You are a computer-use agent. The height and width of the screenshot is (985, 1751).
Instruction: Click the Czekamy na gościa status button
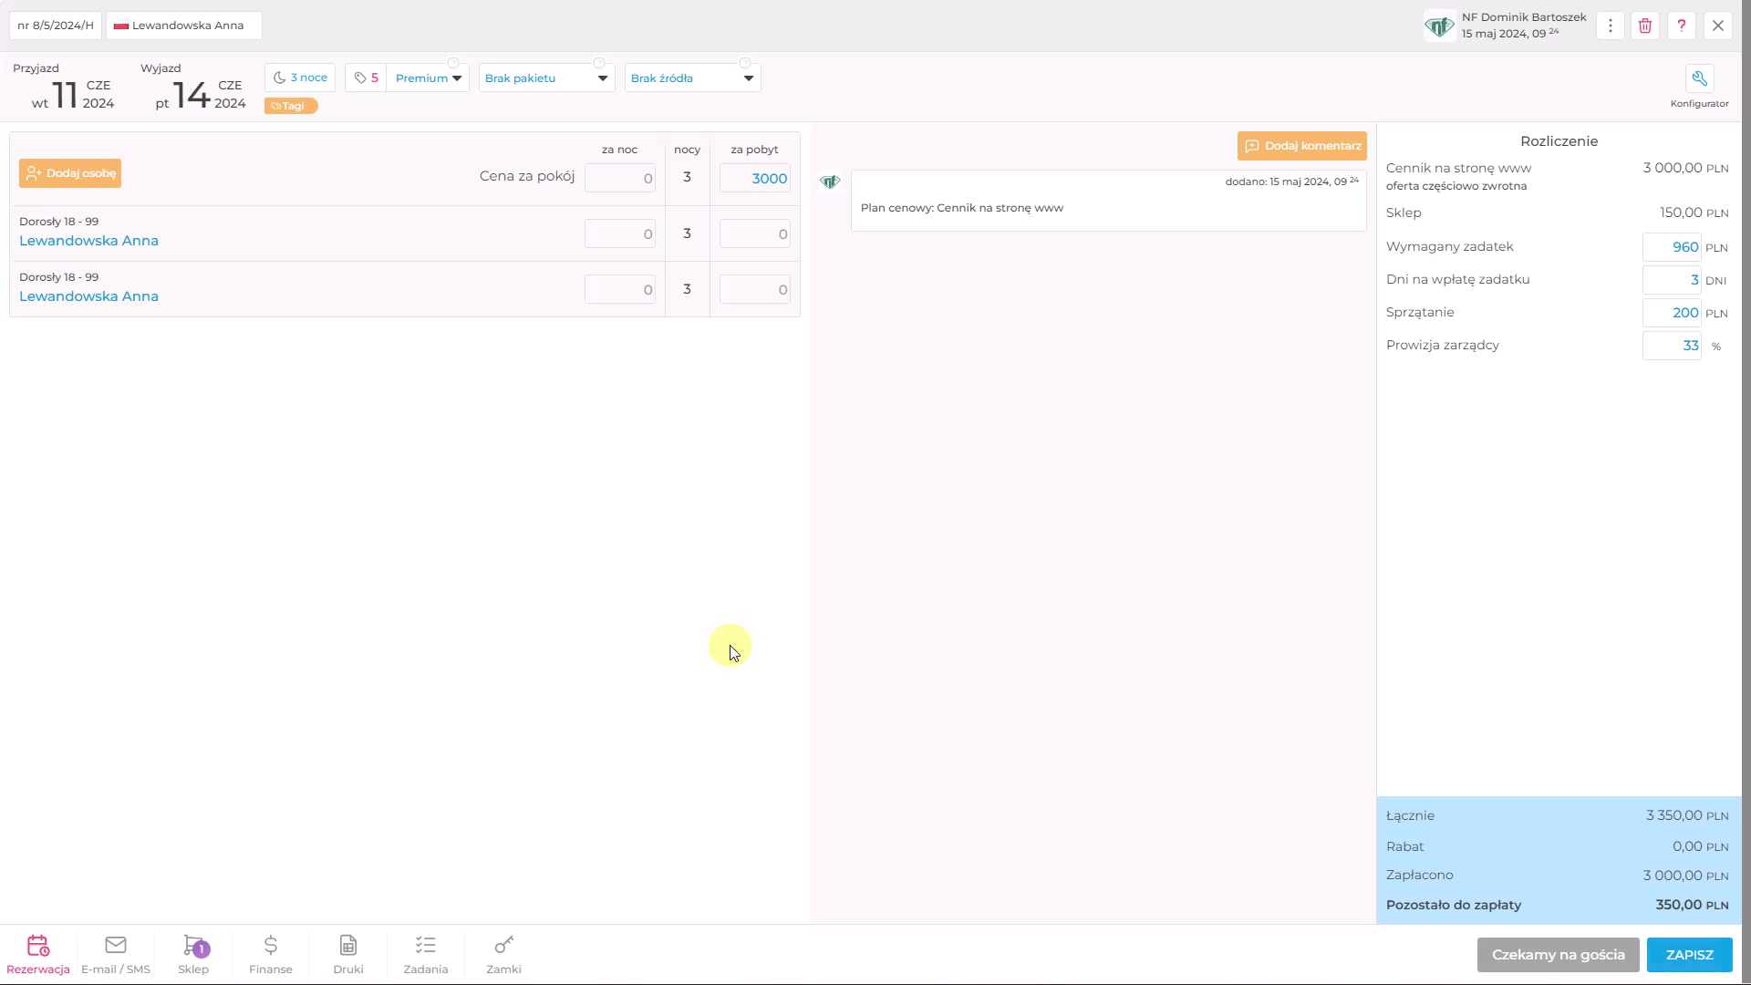pos(1558,955)
